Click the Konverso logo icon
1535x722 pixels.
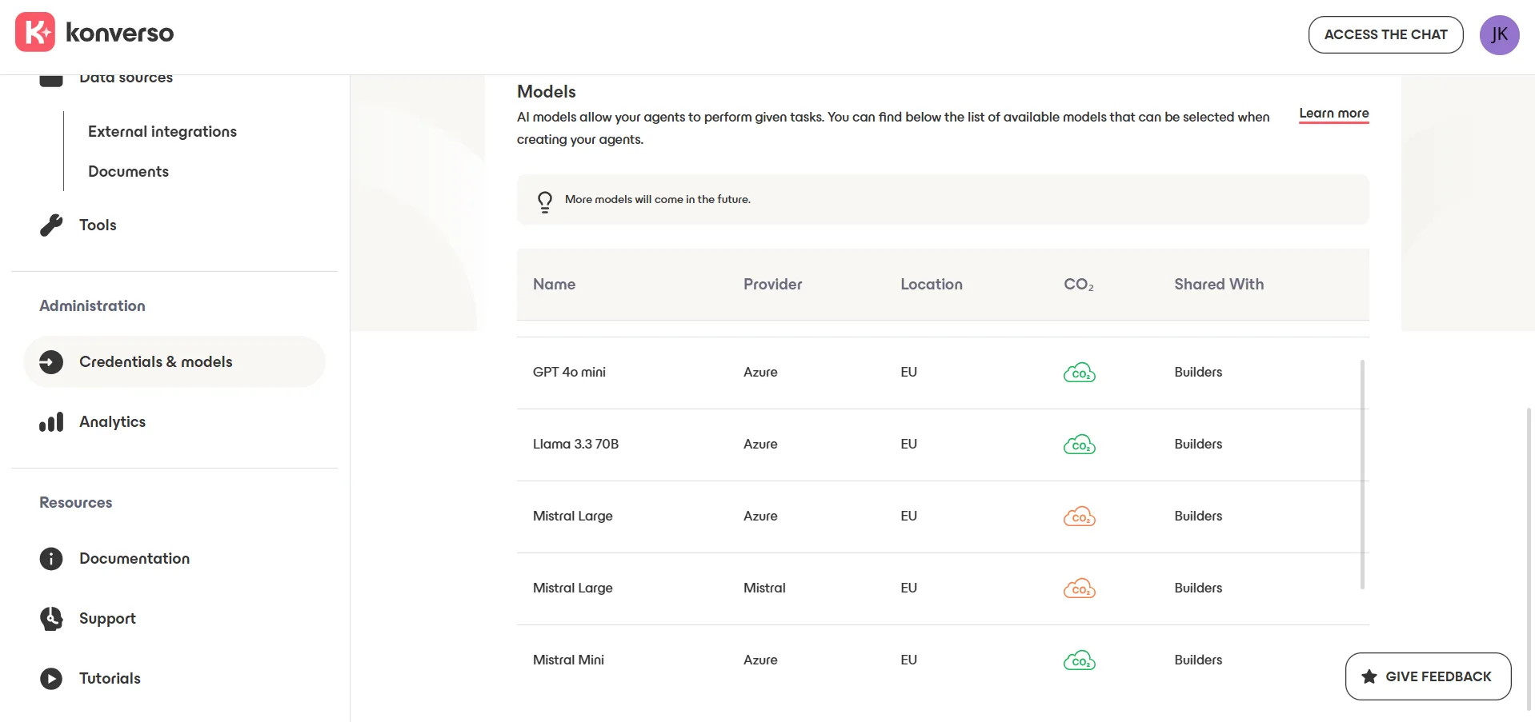coord(35,32)
